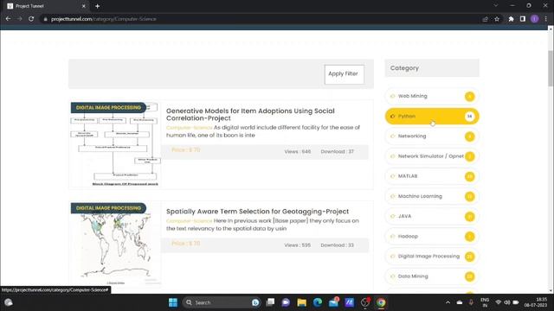Screen dimensions: 554x311
Task: Open Web Mining category
Action: click(x=432, y=96)
